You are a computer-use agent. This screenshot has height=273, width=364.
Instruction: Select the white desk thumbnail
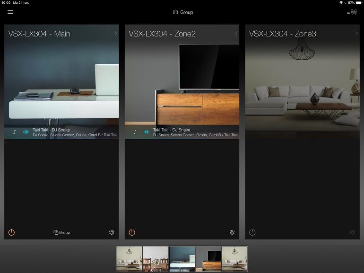coord(182,259)
